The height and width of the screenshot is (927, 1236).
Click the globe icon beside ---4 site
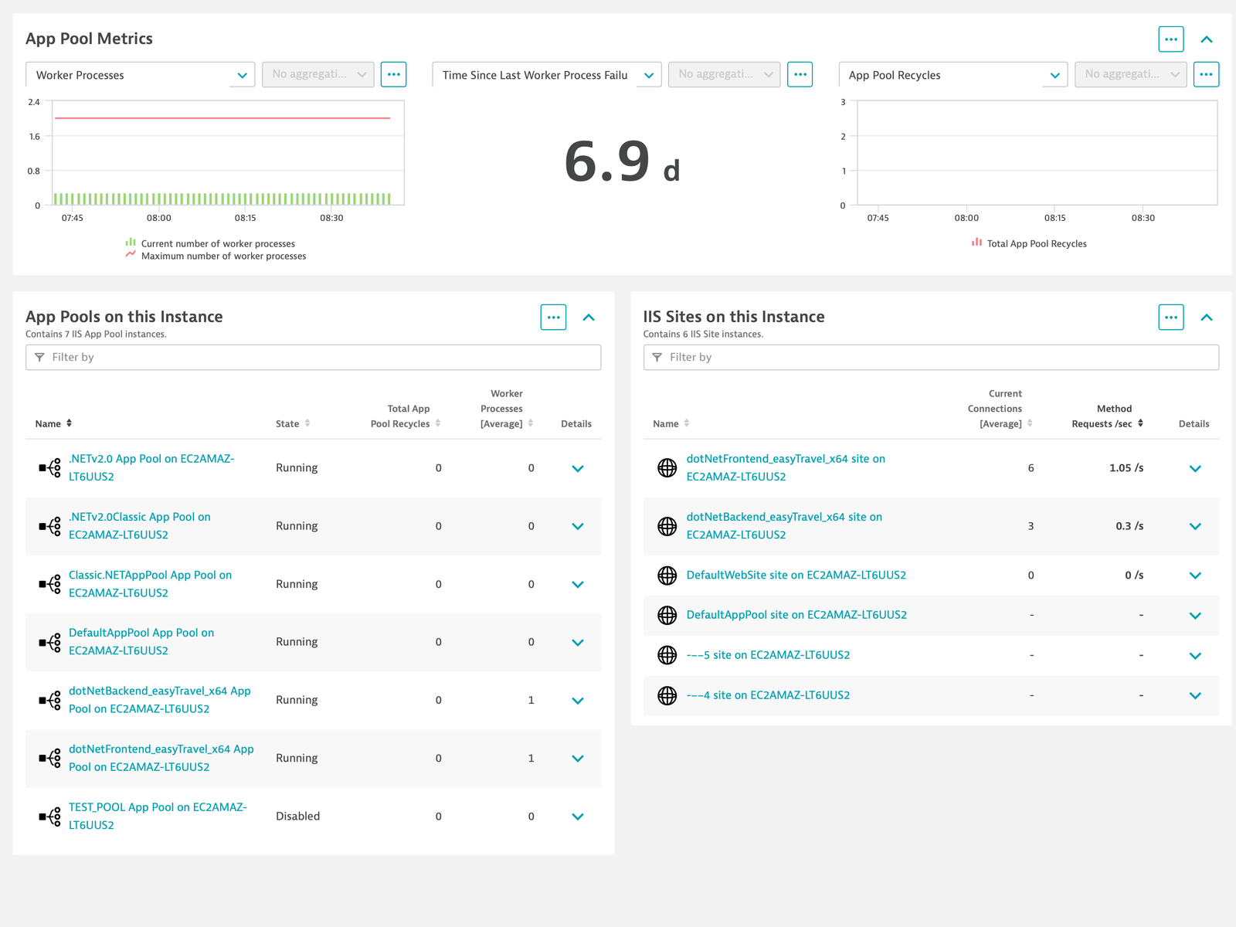(x=667, y=696)
